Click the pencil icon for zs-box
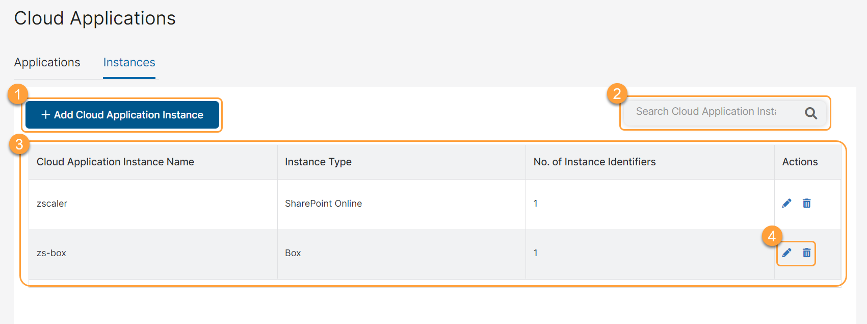 click(786, 253)
